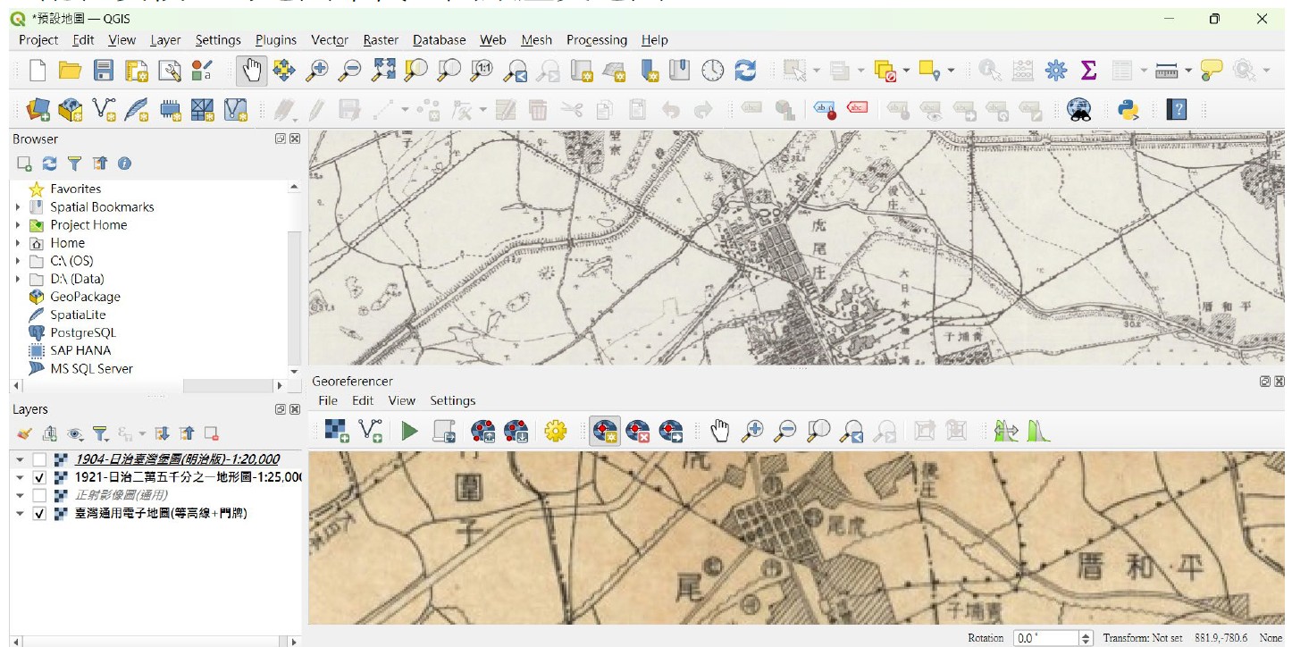Click Zoom Last icon in main toolbar

click(516, 71)
